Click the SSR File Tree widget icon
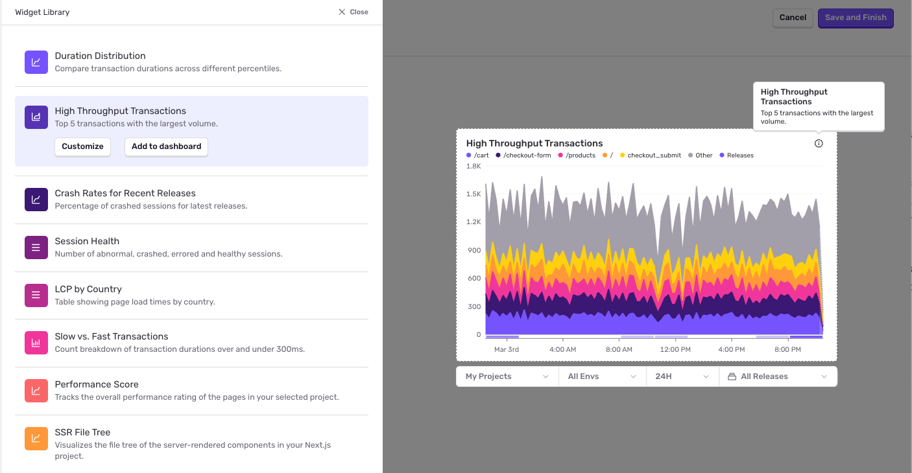912x473 pixels. point(36,439)
